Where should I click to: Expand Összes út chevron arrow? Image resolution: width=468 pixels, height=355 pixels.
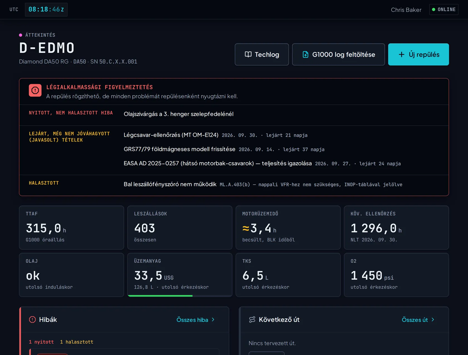click(x=433, y=320)
